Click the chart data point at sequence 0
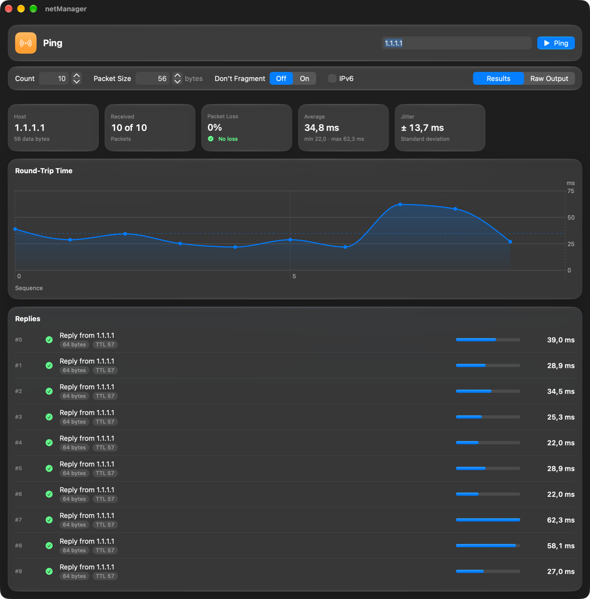The height and width of the screenshot is (599, 590). pos(15,229)
